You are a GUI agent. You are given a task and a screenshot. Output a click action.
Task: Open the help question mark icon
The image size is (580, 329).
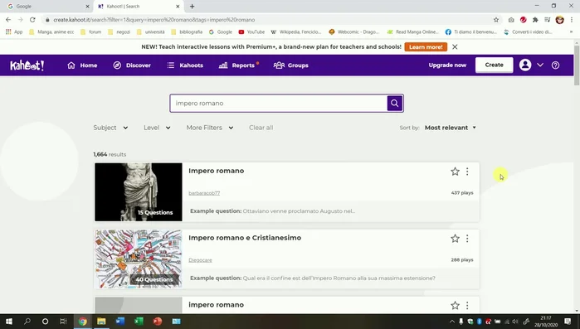click(x=555, y=65)
